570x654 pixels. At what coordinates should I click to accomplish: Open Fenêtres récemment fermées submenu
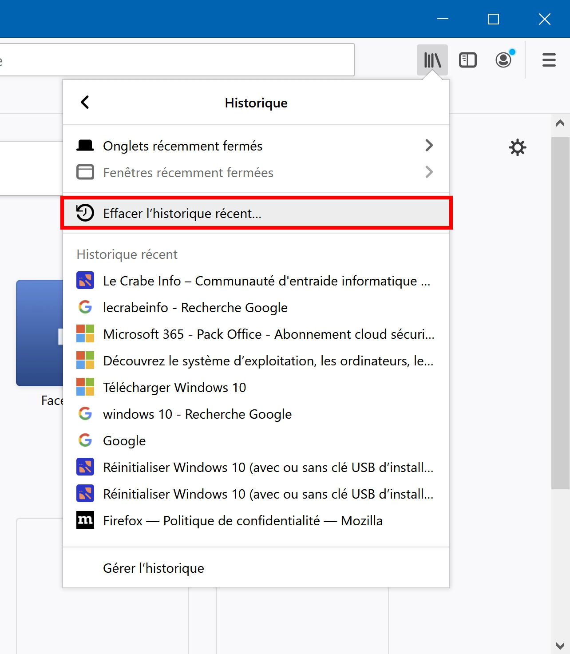256,172
